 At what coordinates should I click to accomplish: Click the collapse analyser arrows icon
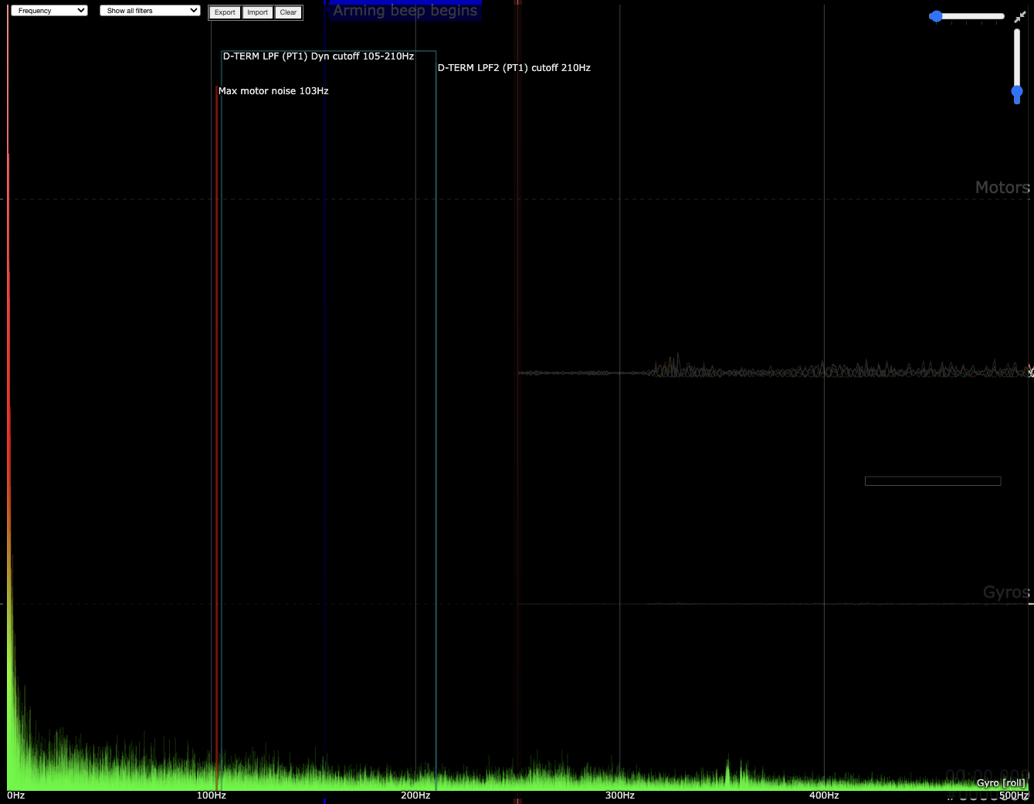[1019, 17]
